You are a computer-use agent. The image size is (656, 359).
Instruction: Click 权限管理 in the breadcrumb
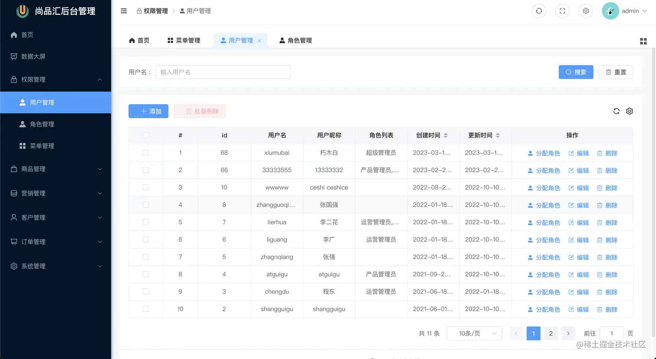tap(152, 11)
